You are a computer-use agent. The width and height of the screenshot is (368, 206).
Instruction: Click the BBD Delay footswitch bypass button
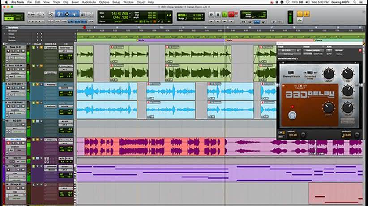click(292, 115)
